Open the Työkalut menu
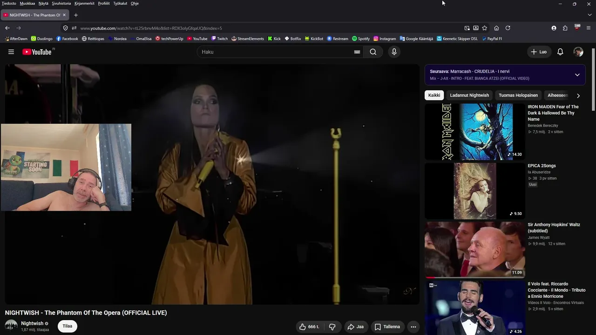Image resolution: width=596 pixels, height=335 pixels. pos(120,3)
